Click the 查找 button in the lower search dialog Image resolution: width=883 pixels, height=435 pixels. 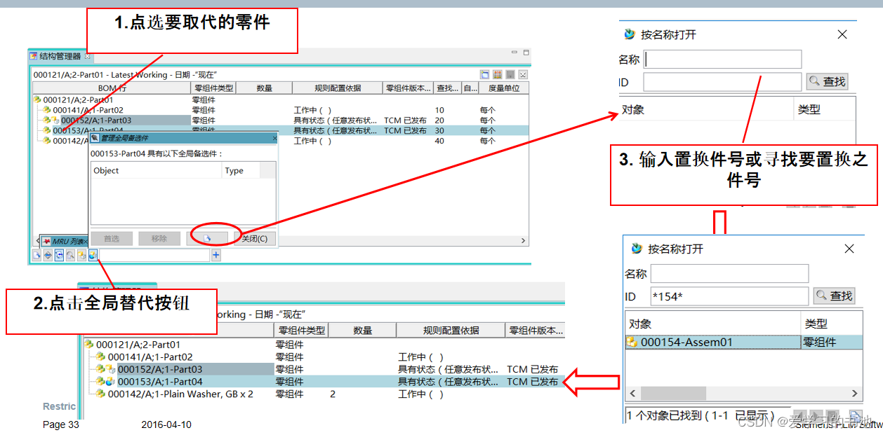[x=834, y=296]
